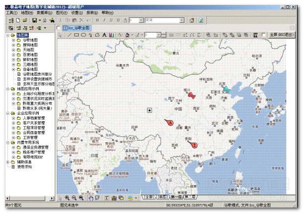Toggle checkbox beside Ico_谷歌全图 tab
This screenshot has height=213, width=303.
click(58, 28)
